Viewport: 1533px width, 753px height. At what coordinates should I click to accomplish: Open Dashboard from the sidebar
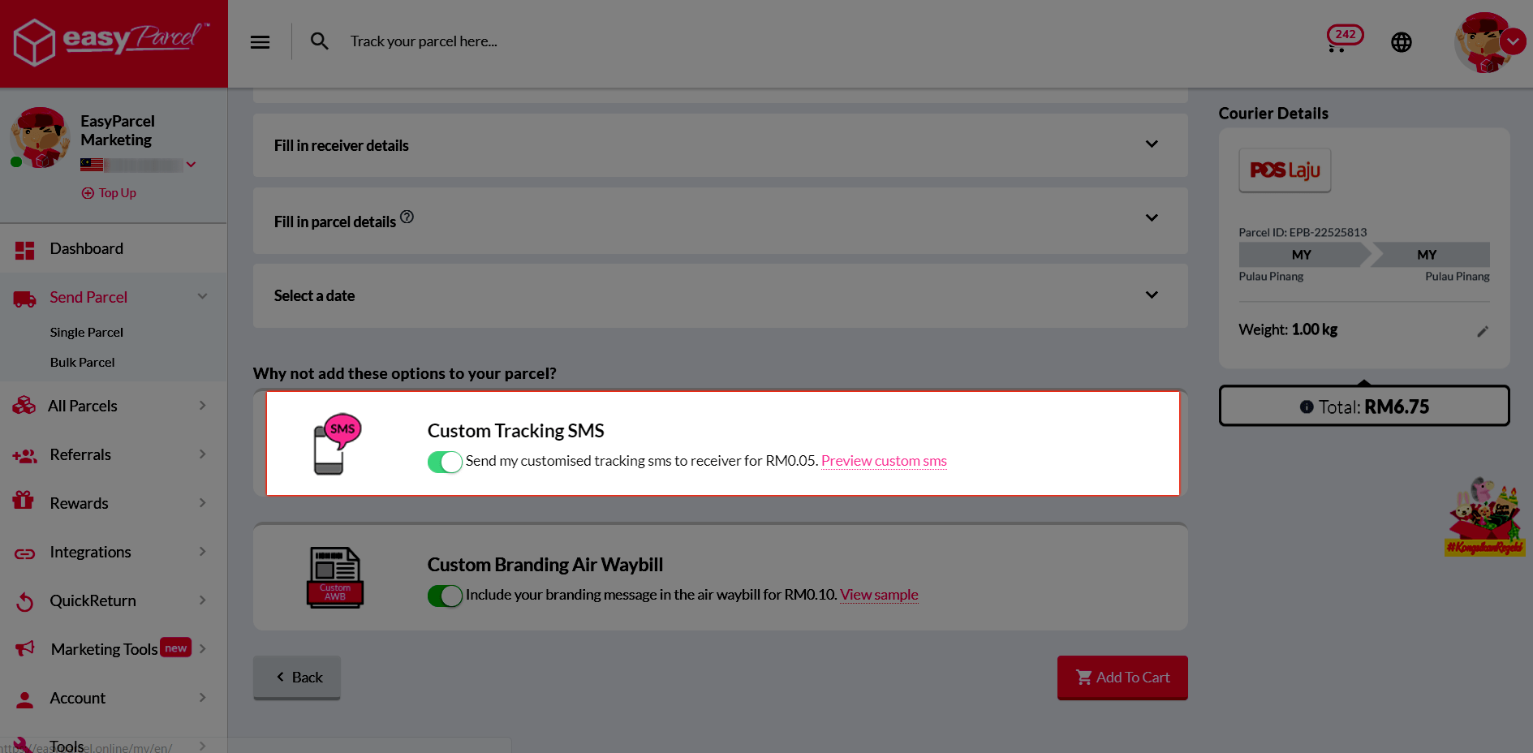click(x=86, y=249)
